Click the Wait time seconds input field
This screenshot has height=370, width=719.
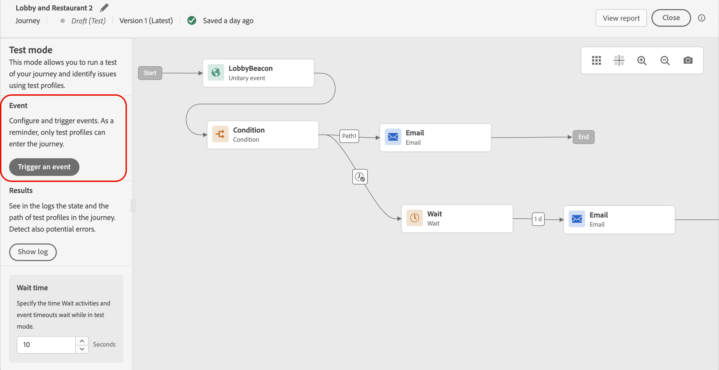point(46,345)
